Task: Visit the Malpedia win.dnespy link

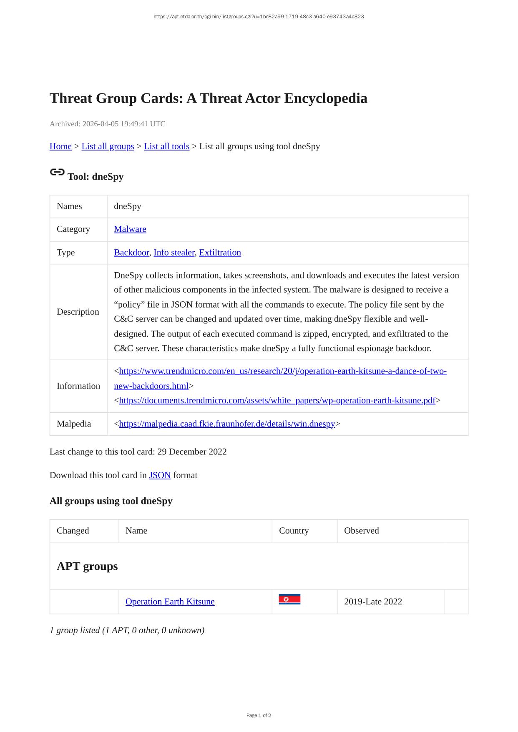Action: 227,424
